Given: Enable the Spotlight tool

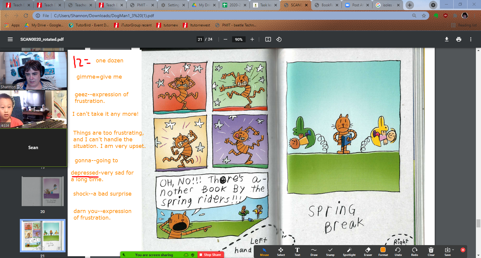Looking at the screenshot, I should click(x=349, y=252).
